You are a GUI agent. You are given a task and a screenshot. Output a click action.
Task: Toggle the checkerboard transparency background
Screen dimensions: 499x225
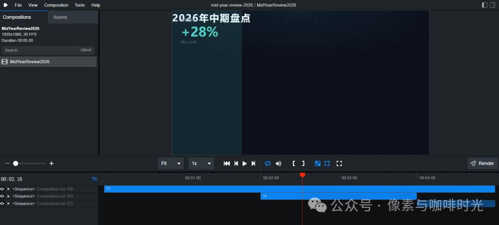coord(317,164)
